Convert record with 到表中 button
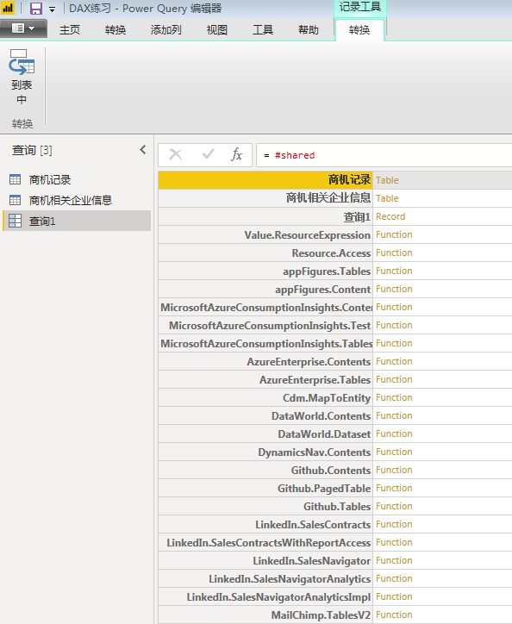The height and width of the screenshot is (624, 512). click(22, 77)
